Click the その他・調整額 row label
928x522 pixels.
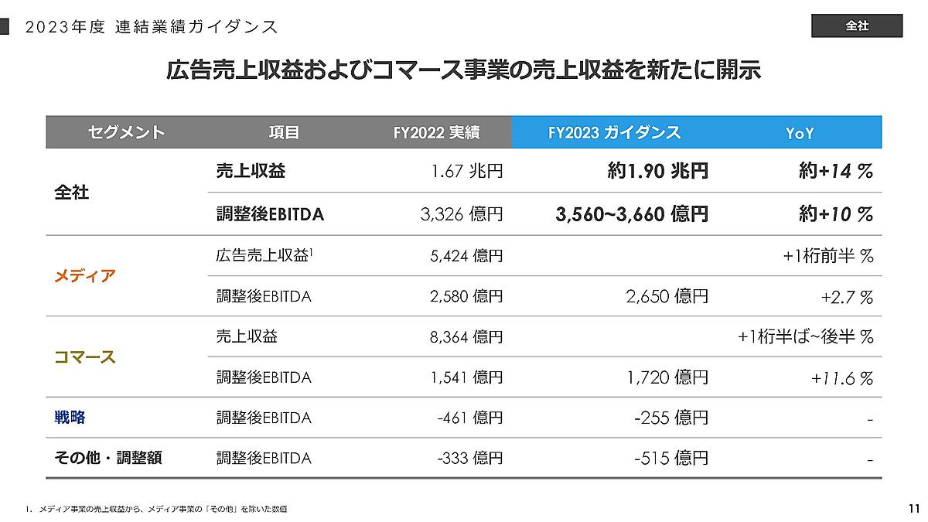coord(107,458)
